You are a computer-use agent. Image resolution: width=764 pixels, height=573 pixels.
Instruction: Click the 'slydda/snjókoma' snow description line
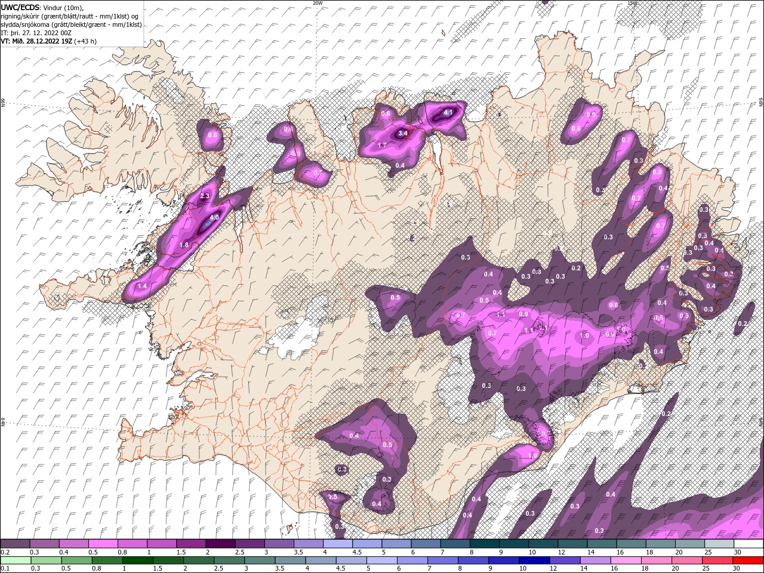71,24
